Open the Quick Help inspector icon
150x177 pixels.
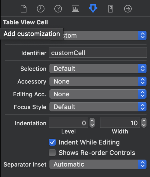tap(58, 9)
